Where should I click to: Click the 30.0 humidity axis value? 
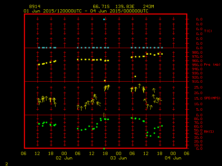pyautogui.click(x=198, y=138)
